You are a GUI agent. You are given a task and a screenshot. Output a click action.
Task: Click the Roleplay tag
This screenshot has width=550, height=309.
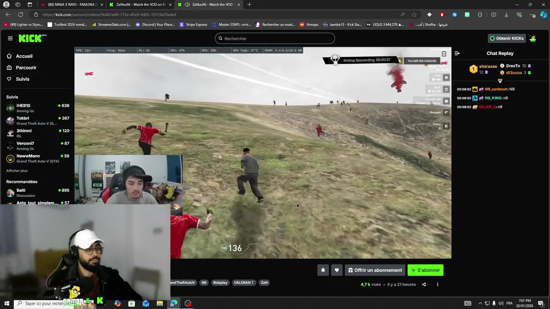220,282
